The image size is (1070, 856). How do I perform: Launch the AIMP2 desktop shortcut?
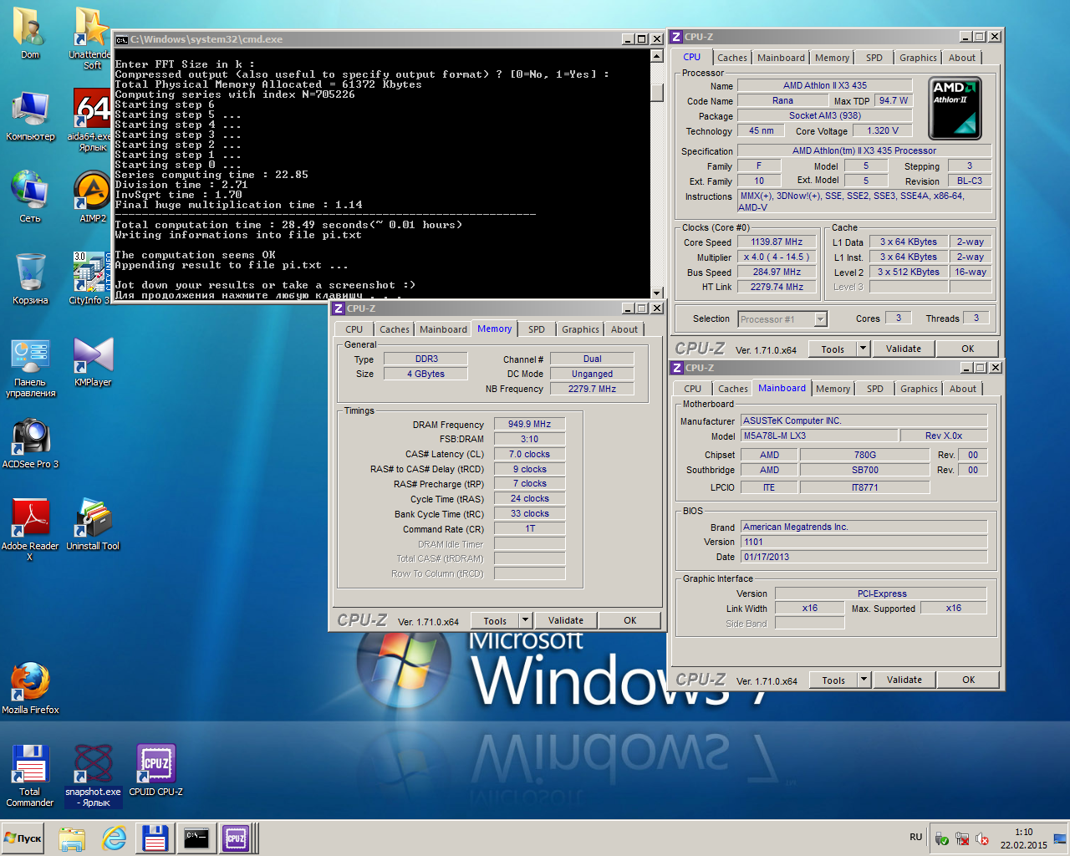(x=92, y=197)
